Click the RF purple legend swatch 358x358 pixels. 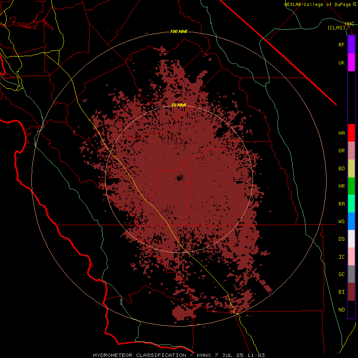tap(351, 45)
